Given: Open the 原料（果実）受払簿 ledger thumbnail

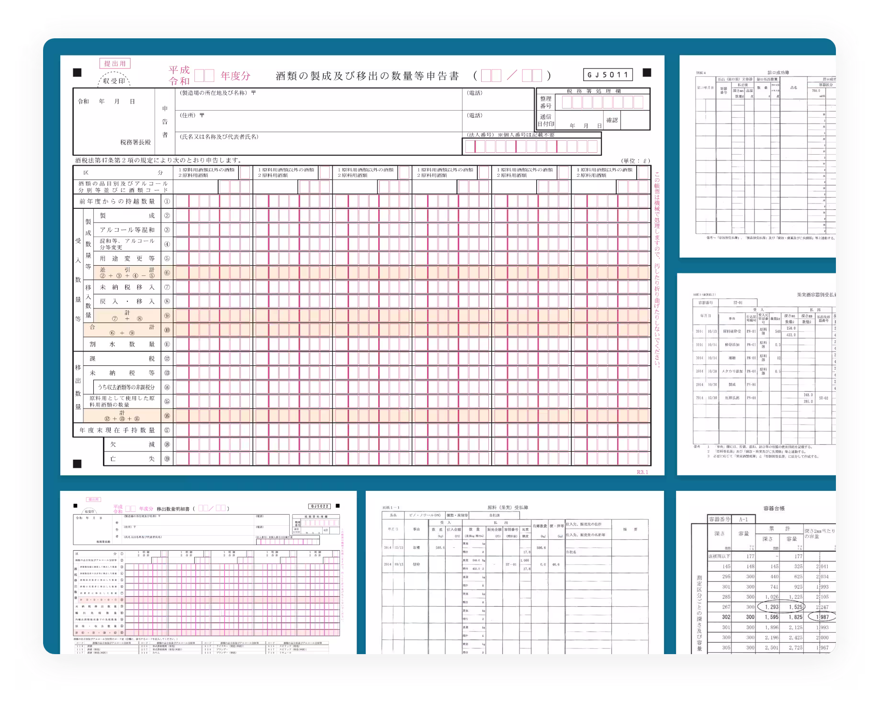Looking at the screenshot, I should click(514, 572).
